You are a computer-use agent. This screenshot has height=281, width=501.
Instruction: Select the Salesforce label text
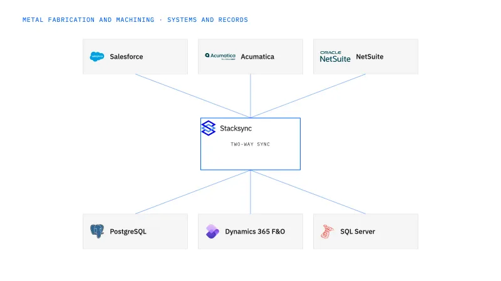tap(127, 57)
